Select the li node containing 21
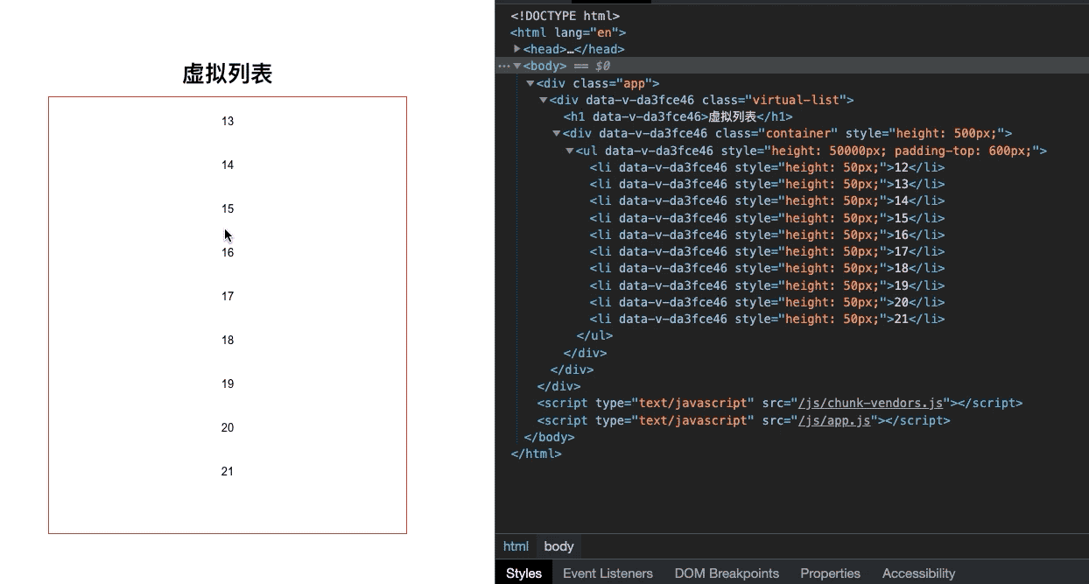The image size is (1089, 584). pos(766,320)
